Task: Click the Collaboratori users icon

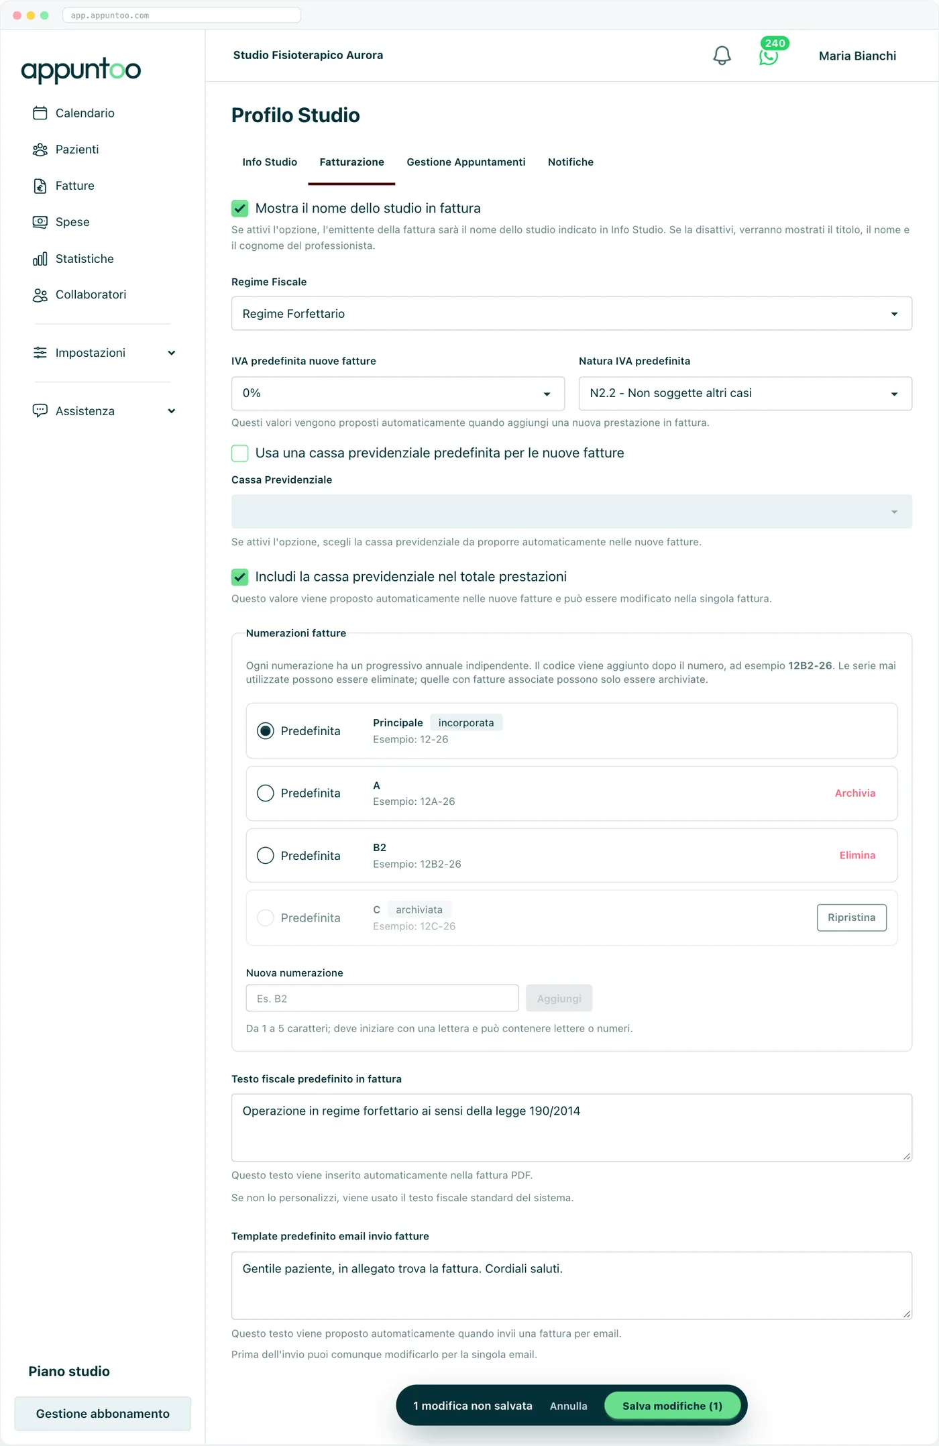Action: coord(40,295)
